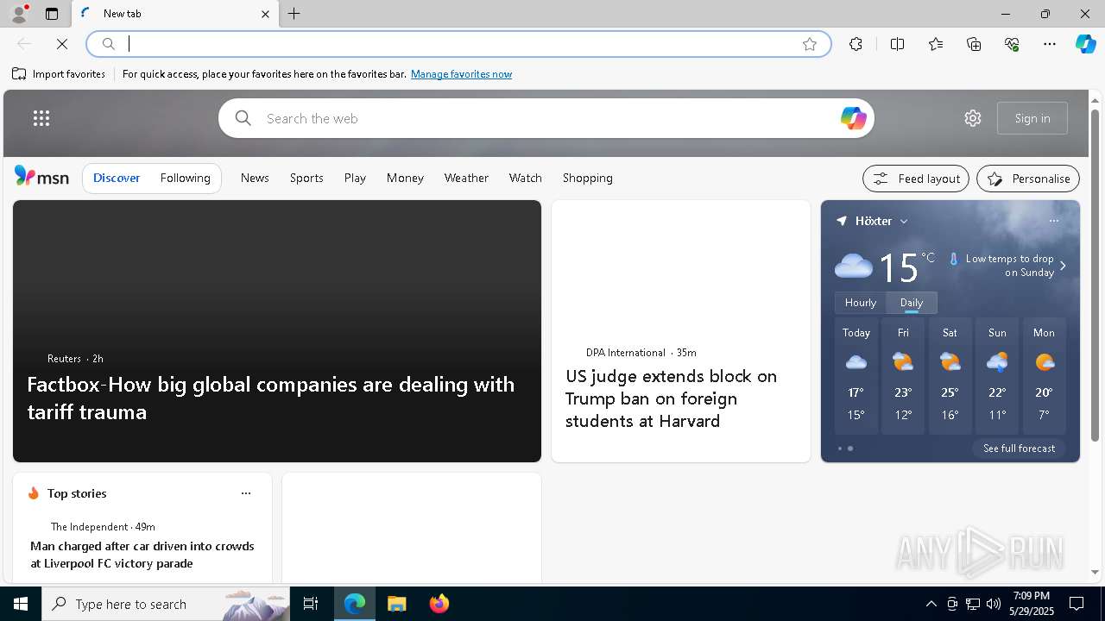This screenshot has height=621, width=1105.
Task: Click the Import favorites icon
Action: [x=19, y=74]
